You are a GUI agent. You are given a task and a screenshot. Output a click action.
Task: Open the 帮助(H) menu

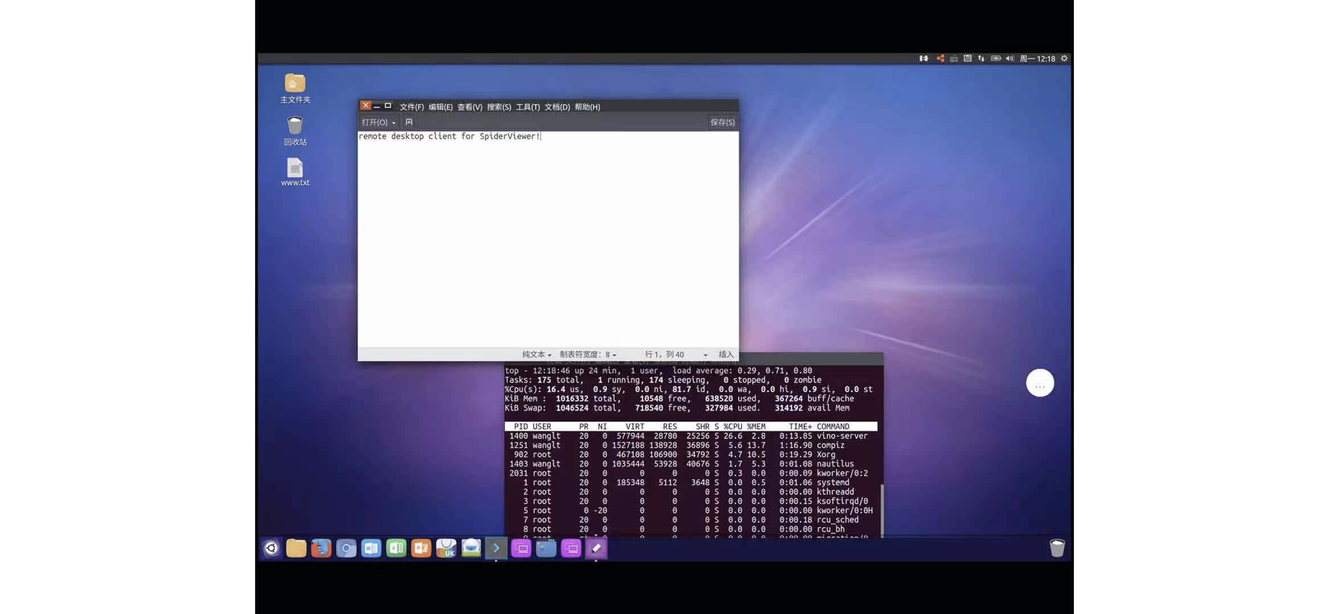[587, 107]
